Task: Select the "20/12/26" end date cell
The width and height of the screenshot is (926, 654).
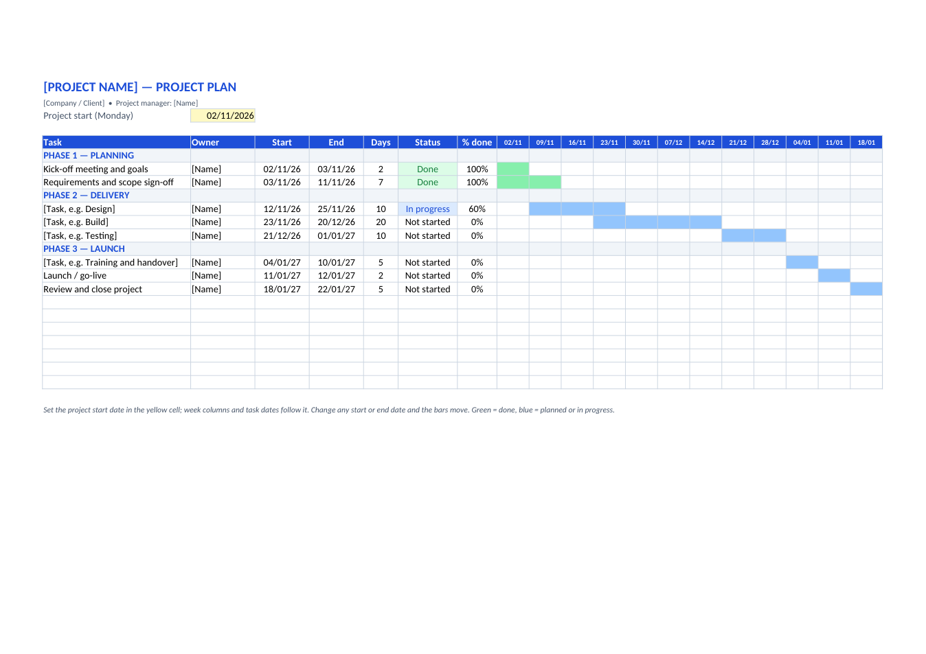Action: [336, 222]
